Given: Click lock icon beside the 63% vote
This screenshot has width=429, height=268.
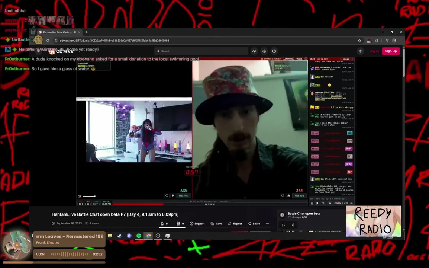Looking at the screenshot, I should [173, 196].
